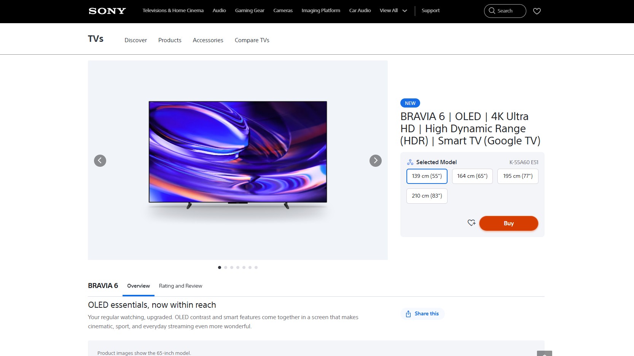This screenshot has width=634, height=356.
Task: Open the Audio menu
Action: [219, 11]
